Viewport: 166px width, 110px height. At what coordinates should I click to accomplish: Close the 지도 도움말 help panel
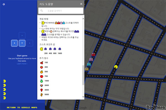point(81,4)
